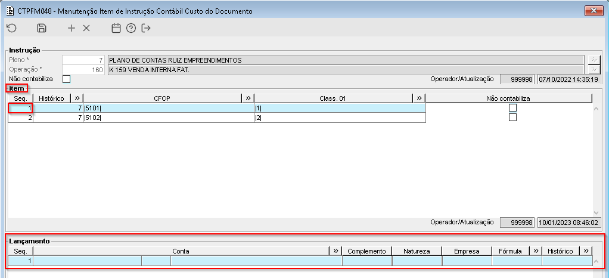Click the empty Fórmula cell in Lançamento row 1
Screen dimensions: 609x278
point(517,261)
